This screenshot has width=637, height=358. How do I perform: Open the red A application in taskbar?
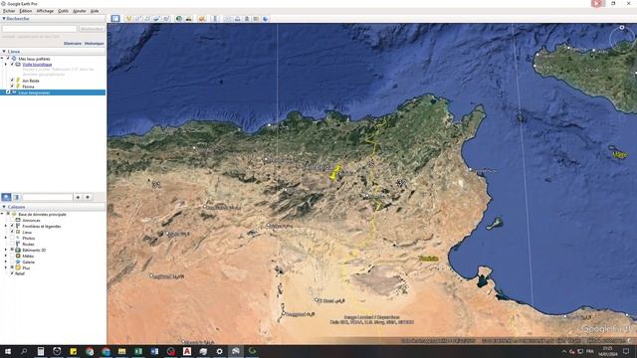tap(187, 351)
